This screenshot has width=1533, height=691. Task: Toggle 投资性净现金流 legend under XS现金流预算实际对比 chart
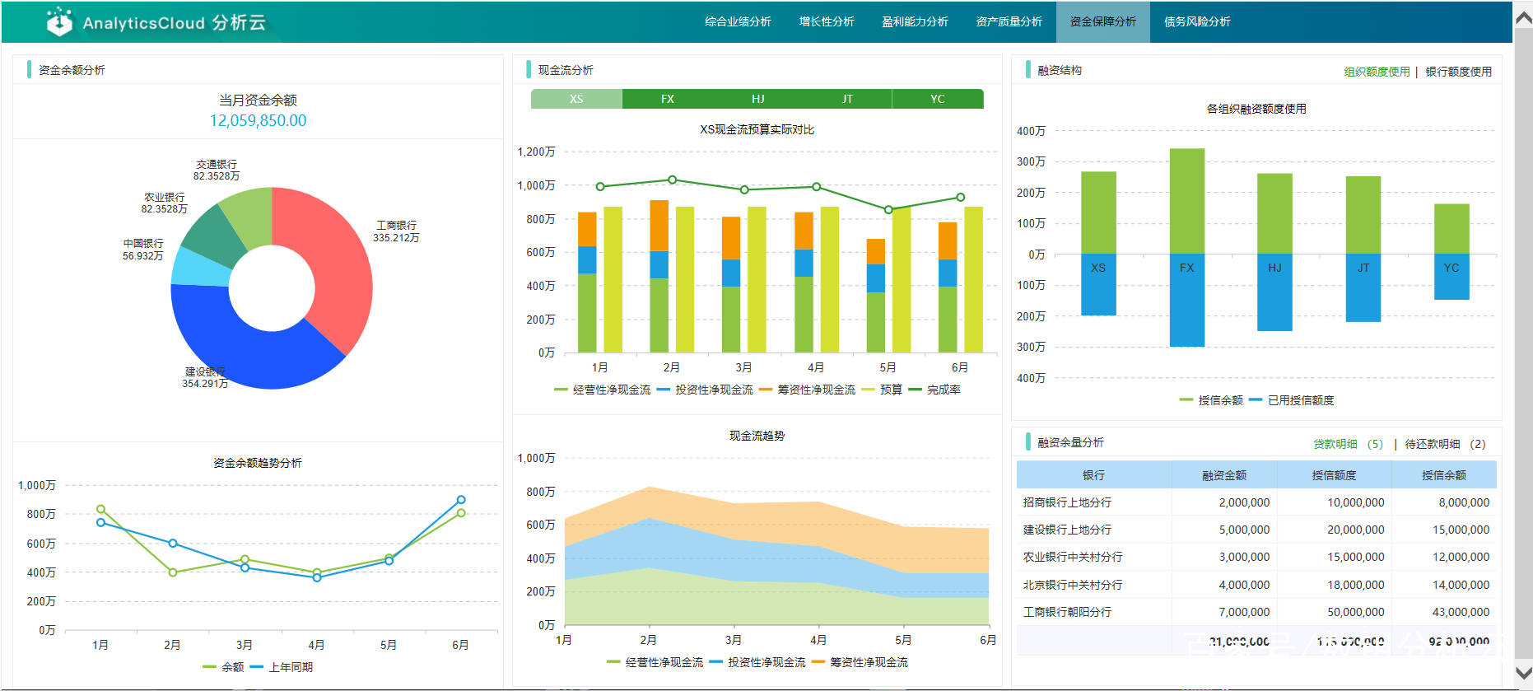705,390
